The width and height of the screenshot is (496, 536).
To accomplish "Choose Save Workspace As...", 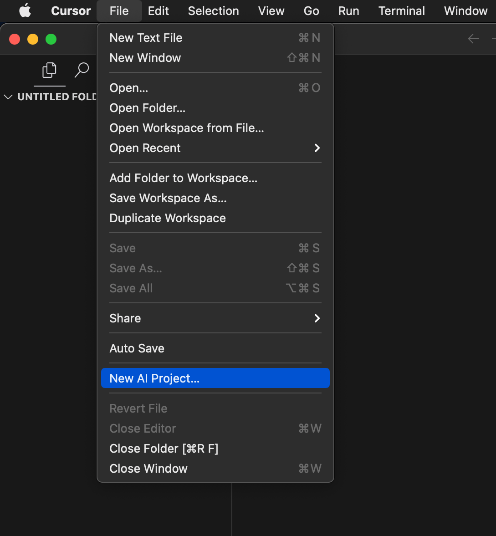I will click(215, 198).
